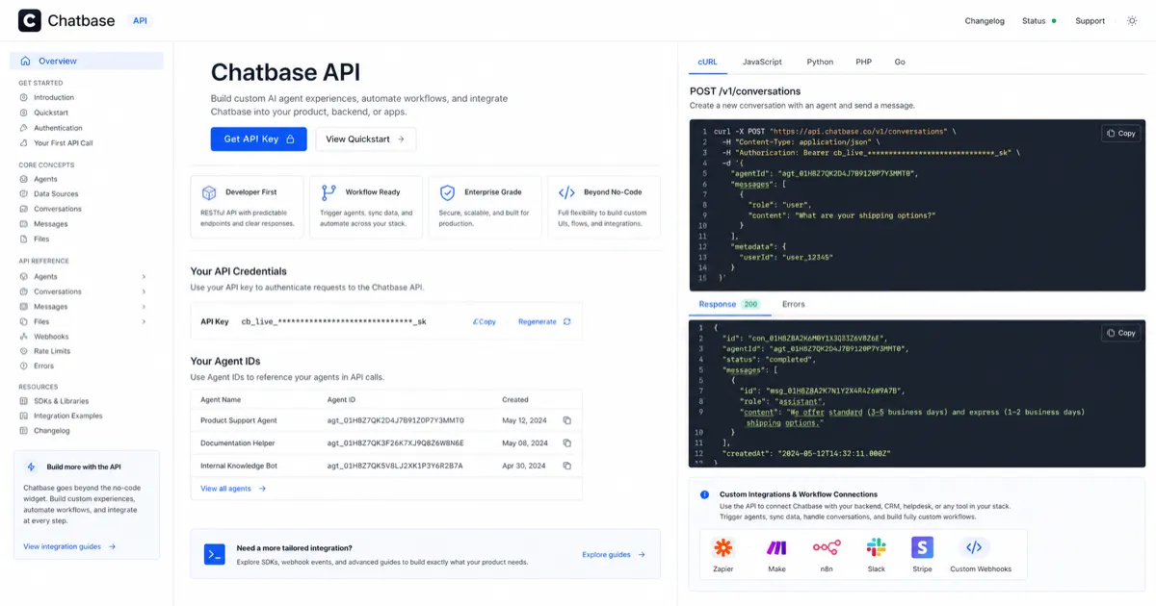Select the Custom Webhooks icon

(973, 548)
